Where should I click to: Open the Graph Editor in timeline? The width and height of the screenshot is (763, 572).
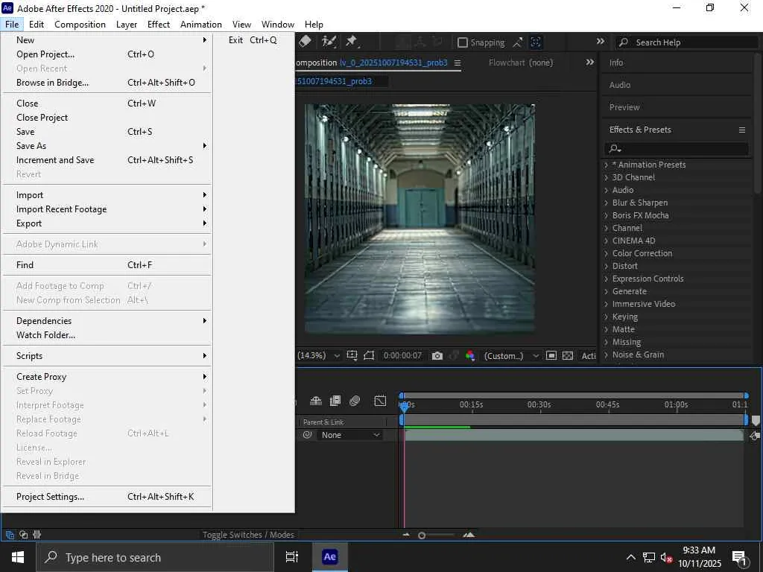[x=380, y=401]
